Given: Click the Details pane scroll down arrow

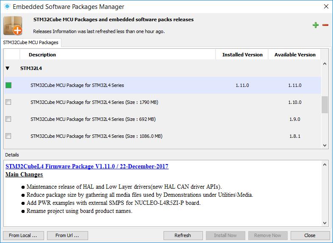Looking at the screenshot, I should [325, 223].
